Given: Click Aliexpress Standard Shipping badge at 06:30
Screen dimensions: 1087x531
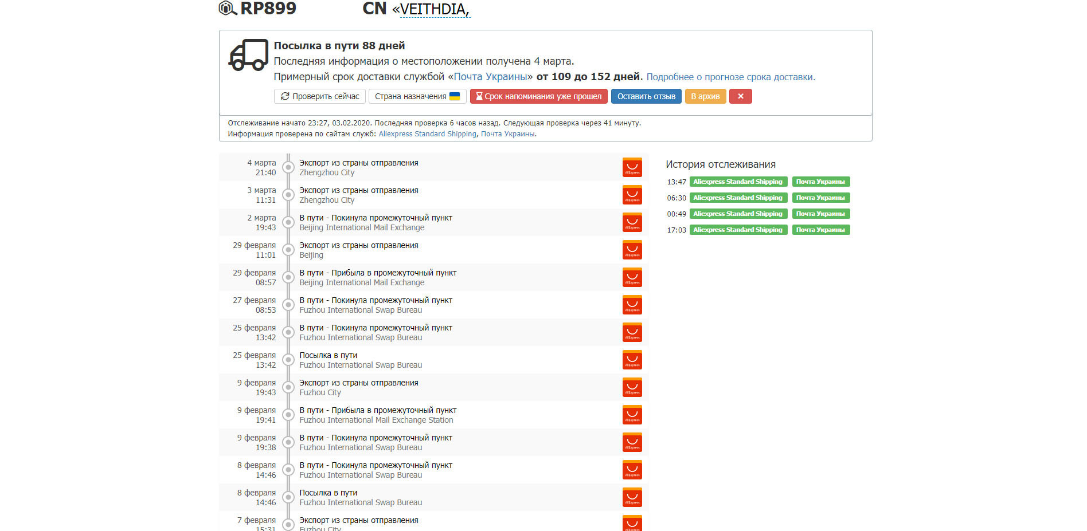Looking at the screenshot, I should [x=738, y=198].
